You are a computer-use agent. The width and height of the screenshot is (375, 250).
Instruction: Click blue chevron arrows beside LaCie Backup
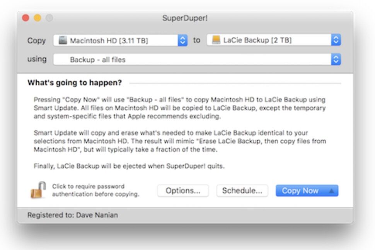pyautogui.click(x=336, y=40)
